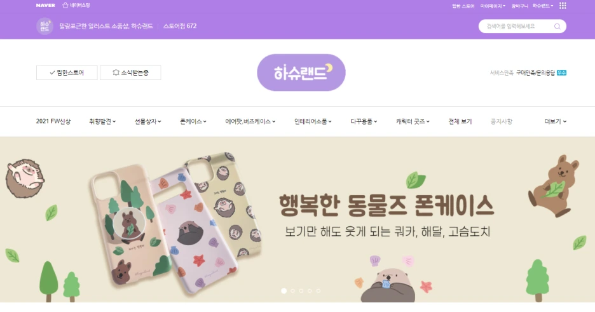
Task: Click the 우수 badge icon
Action: pos(561,73)
